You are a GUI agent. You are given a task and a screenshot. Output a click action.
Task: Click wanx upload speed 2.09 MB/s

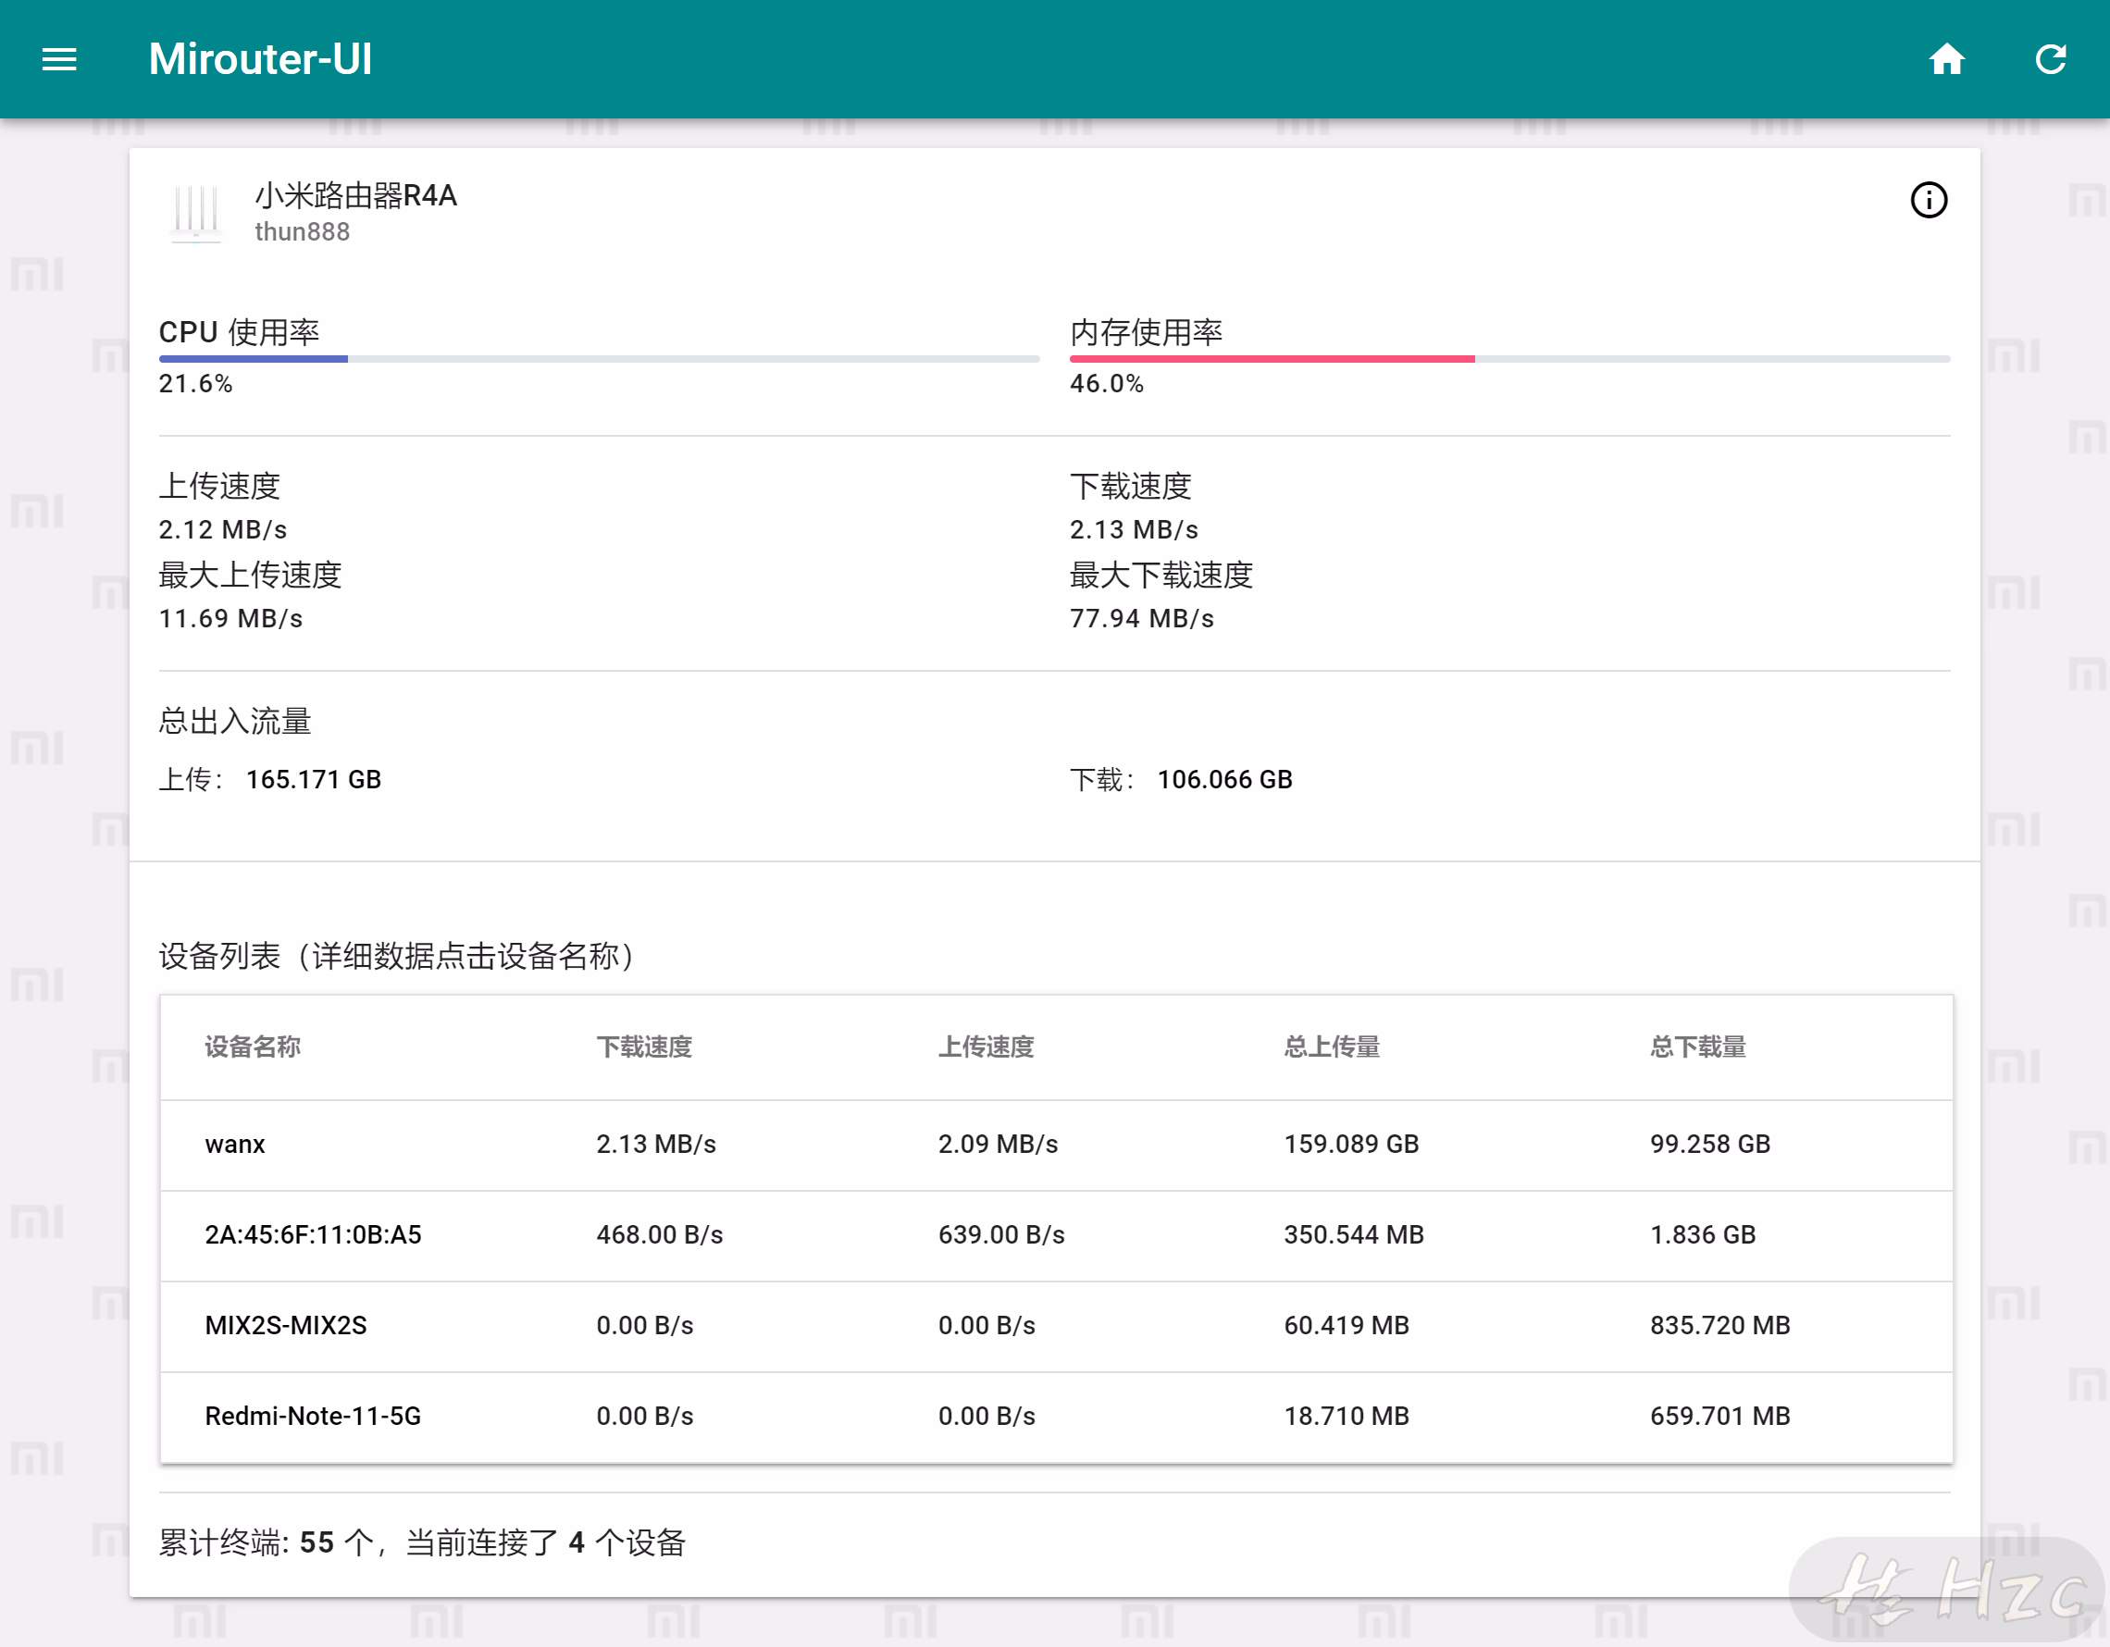click(x=998, y=1145)
